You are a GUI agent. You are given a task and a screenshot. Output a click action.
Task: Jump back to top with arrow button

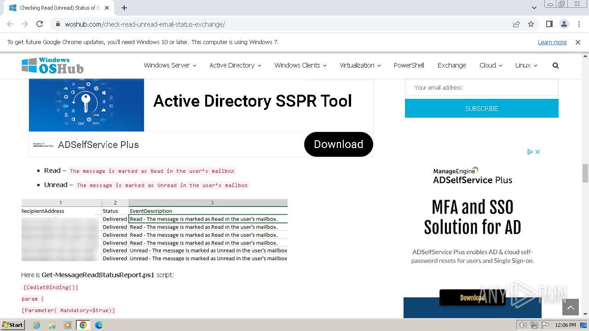click(x=570, y=307)
